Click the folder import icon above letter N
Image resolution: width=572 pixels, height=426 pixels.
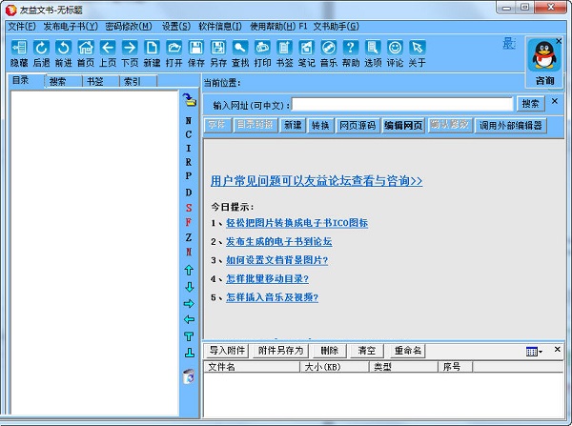189,99
